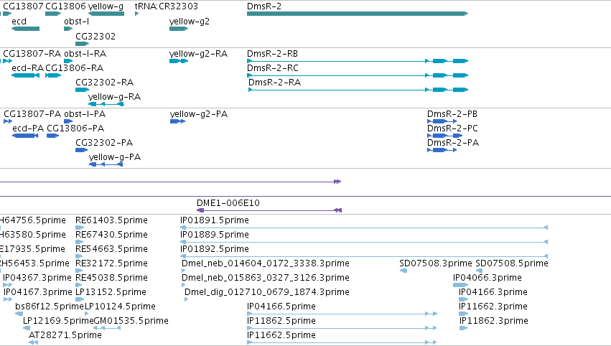Image resolution: width=611 pixels, height=346 pixels.
Task: Click SD07508.5prime EST label
Action: click(512, 263)
